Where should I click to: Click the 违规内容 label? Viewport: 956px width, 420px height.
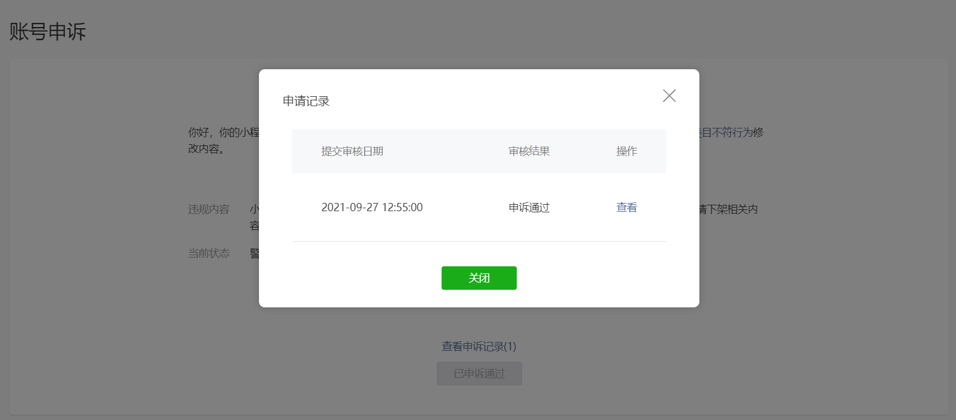point(209,209)
